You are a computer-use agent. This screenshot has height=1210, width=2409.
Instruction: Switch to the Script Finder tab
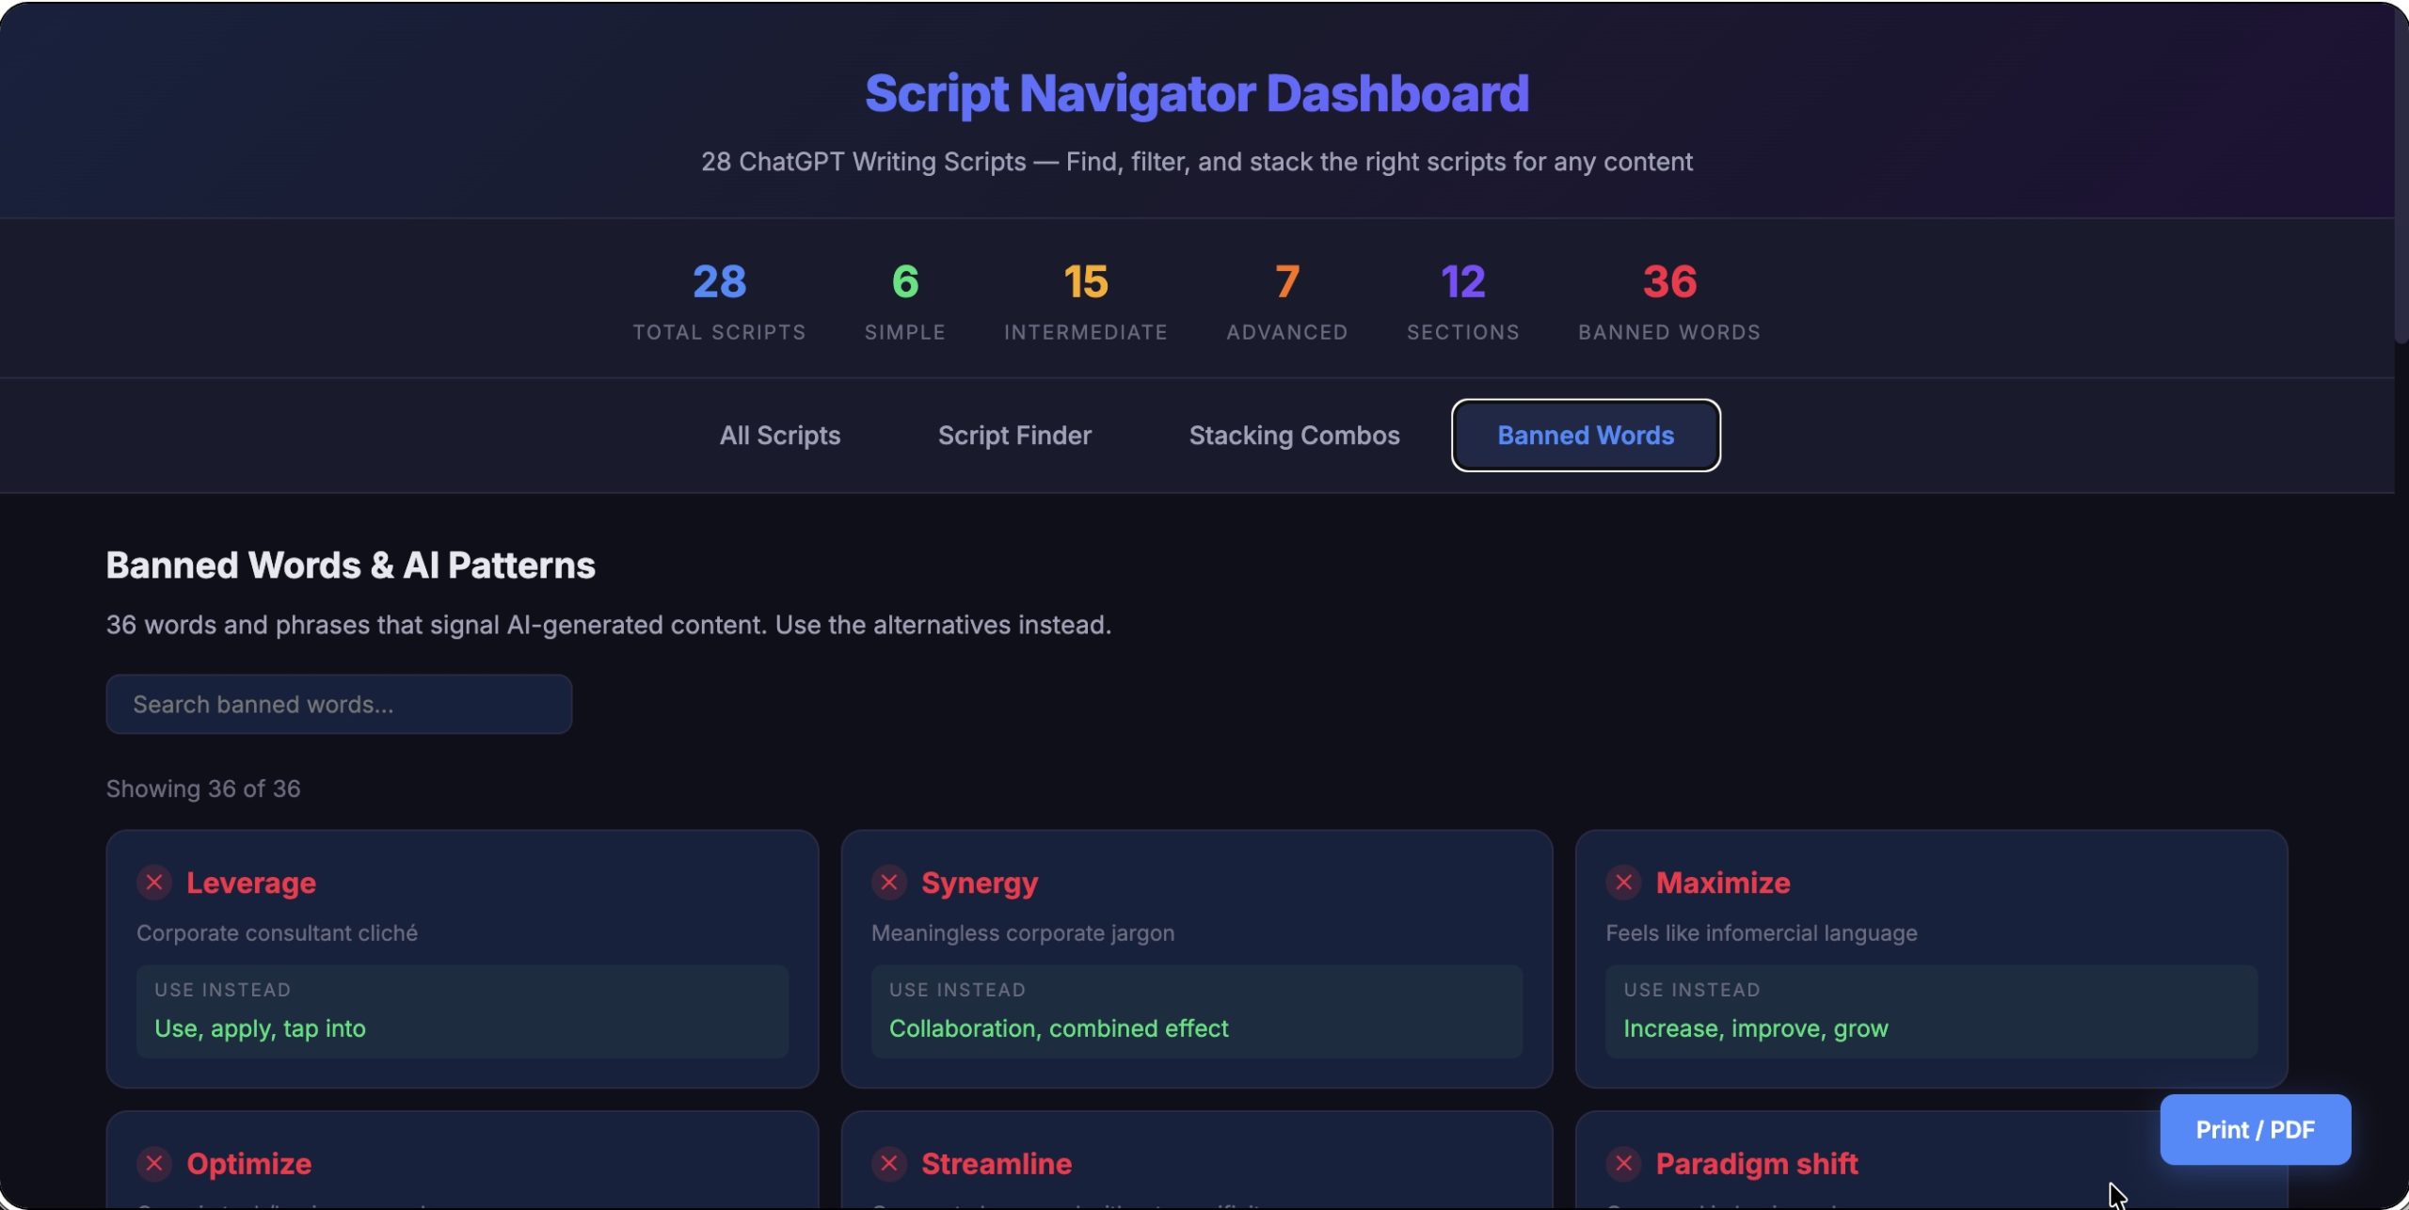(1014, 436)
